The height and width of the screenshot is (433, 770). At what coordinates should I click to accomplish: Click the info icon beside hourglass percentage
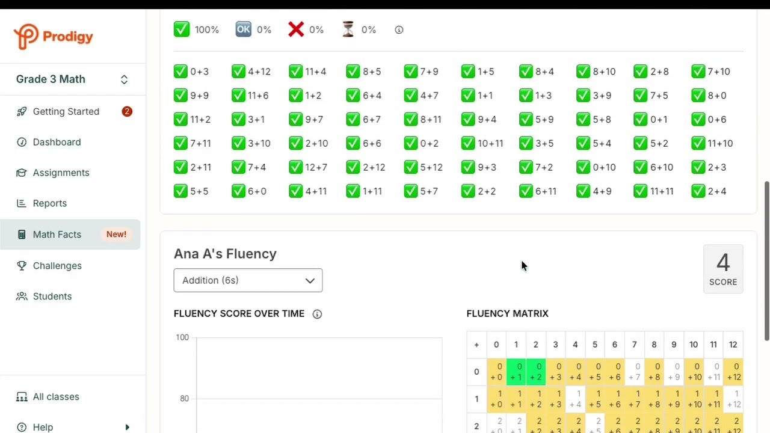coord(399,30)
